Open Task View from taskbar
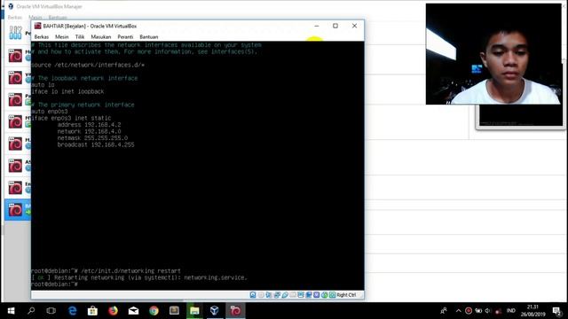The height and width of the screenshot is (319, 568). click(x=51, y=311)
